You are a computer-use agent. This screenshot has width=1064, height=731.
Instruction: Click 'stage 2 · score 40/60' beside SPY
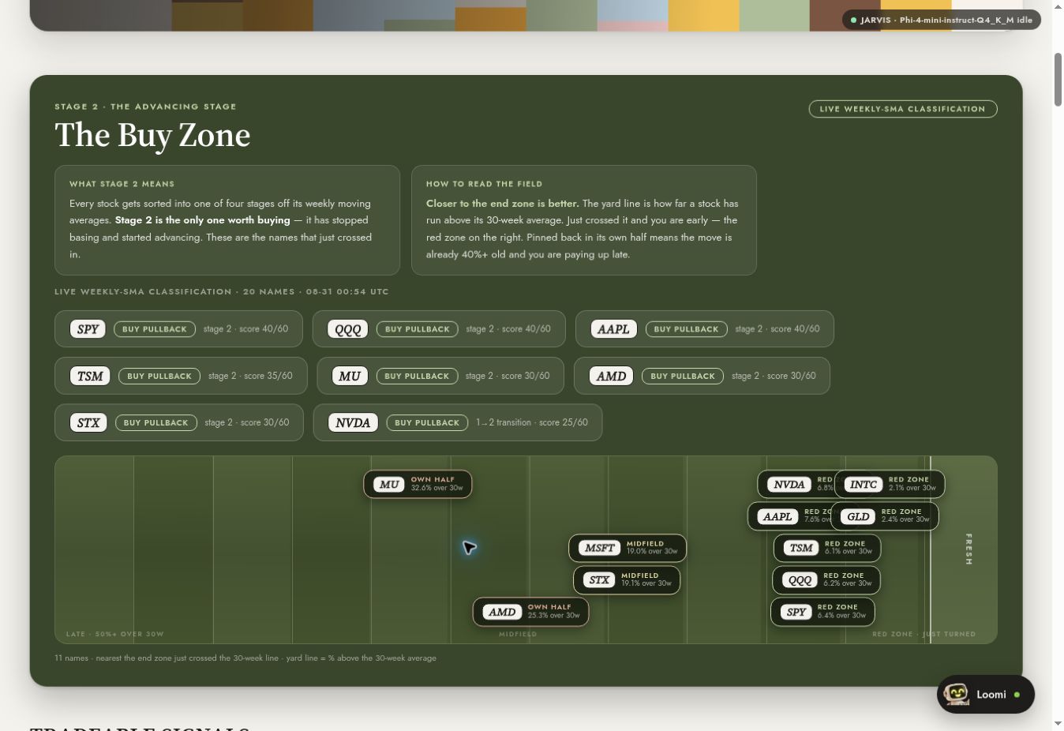245,329
